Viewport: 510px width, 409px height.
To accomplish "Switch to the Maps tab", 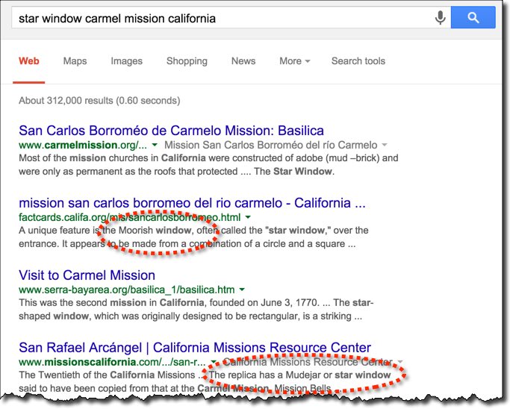I will pos(75,61).
